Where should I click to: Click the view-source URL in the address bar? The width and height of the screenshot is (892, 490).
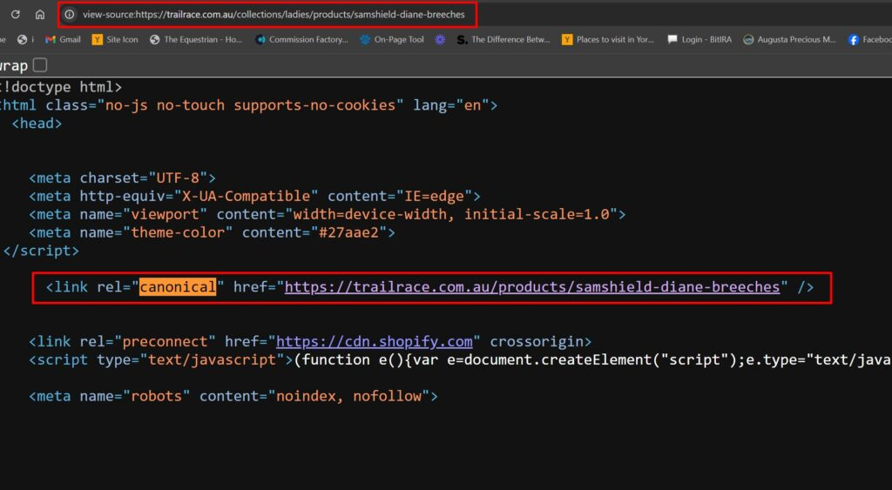(274, 14)
